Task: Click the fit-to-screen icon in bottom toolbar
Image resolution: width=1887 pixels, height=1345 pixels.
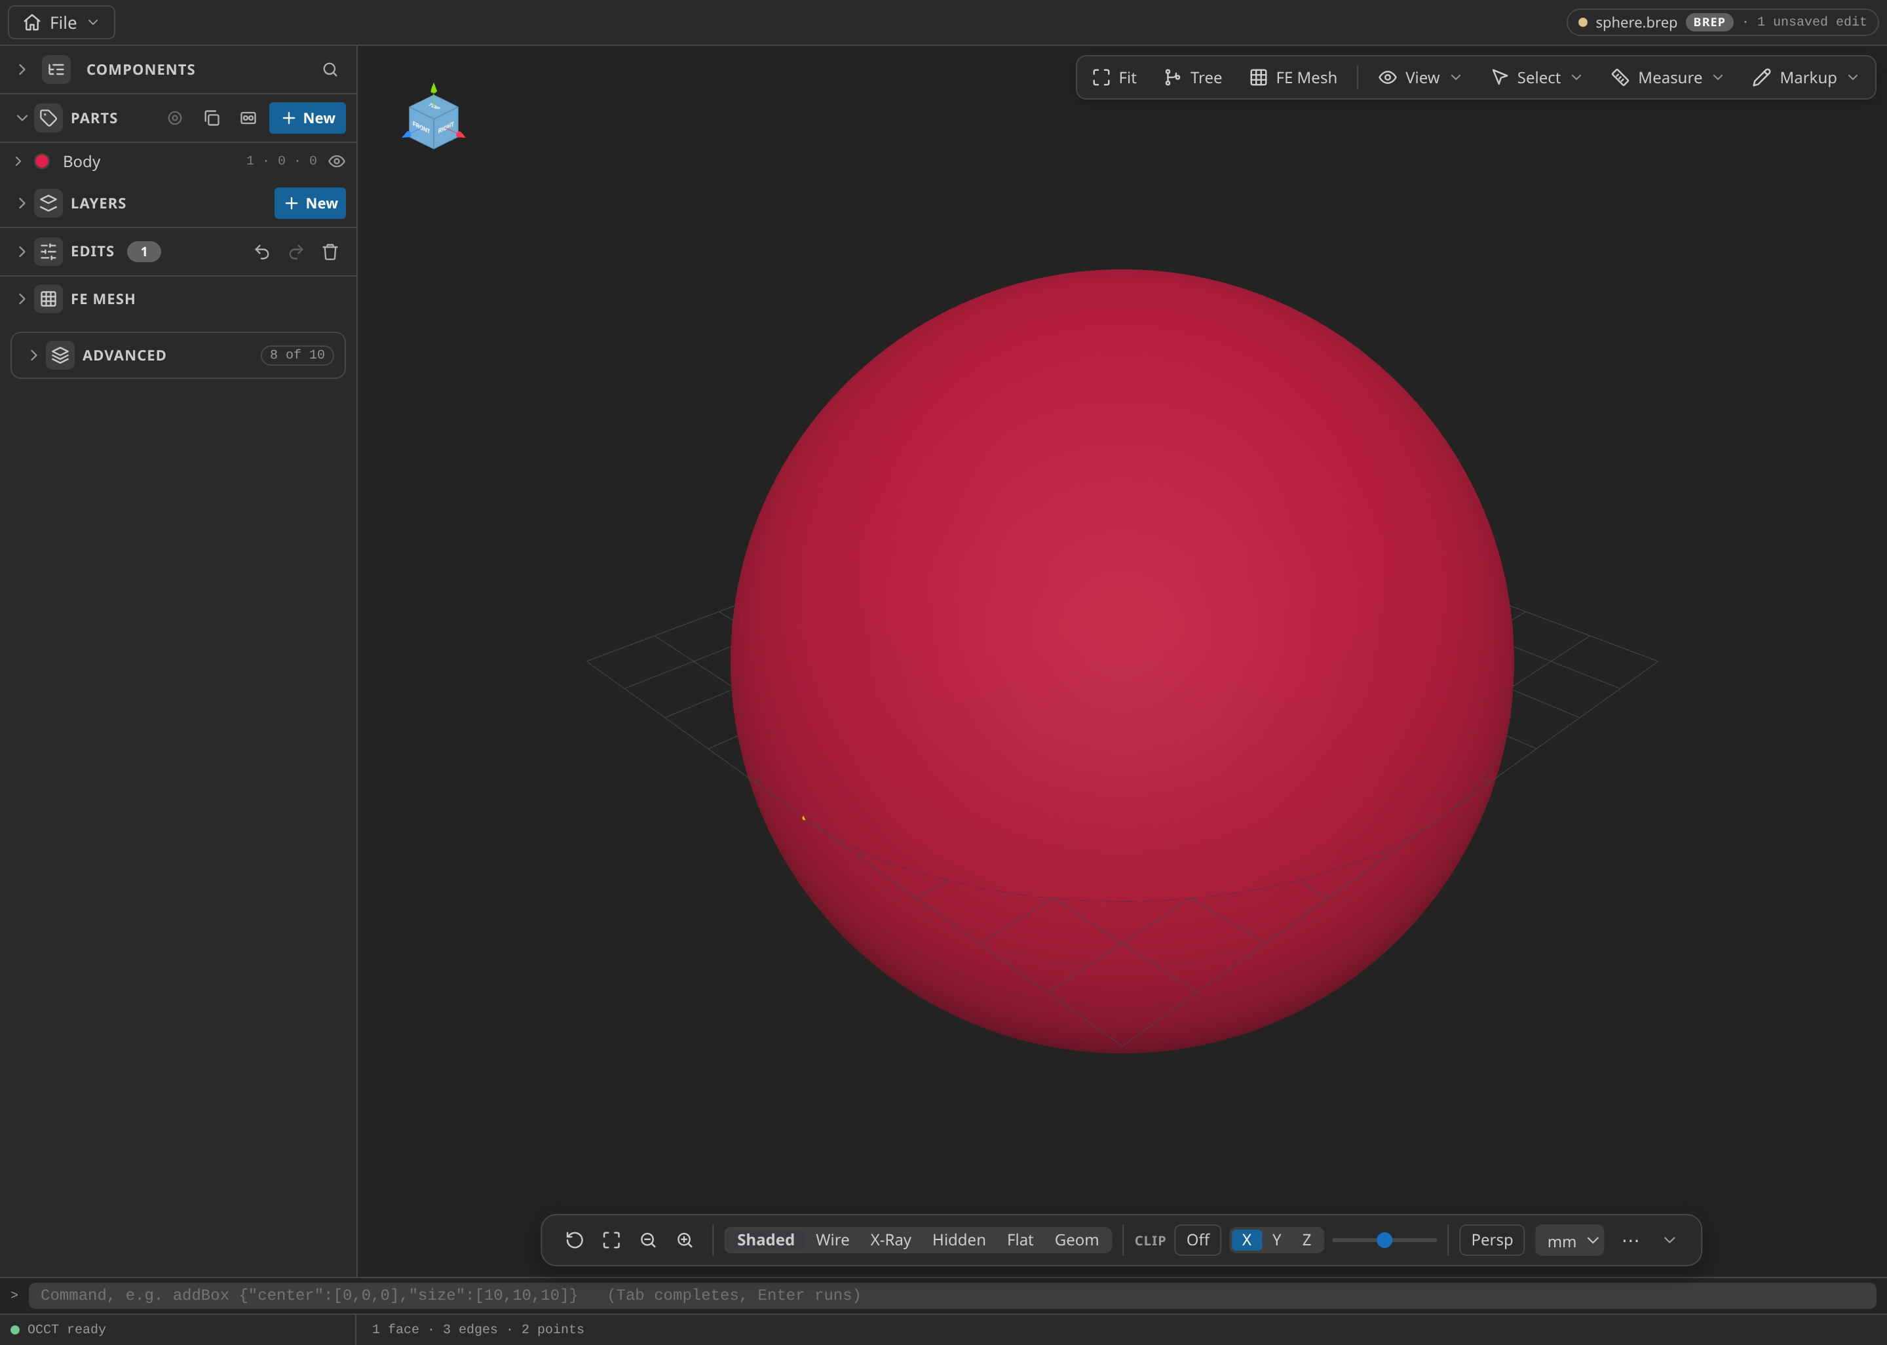Action: (611, 1240)
